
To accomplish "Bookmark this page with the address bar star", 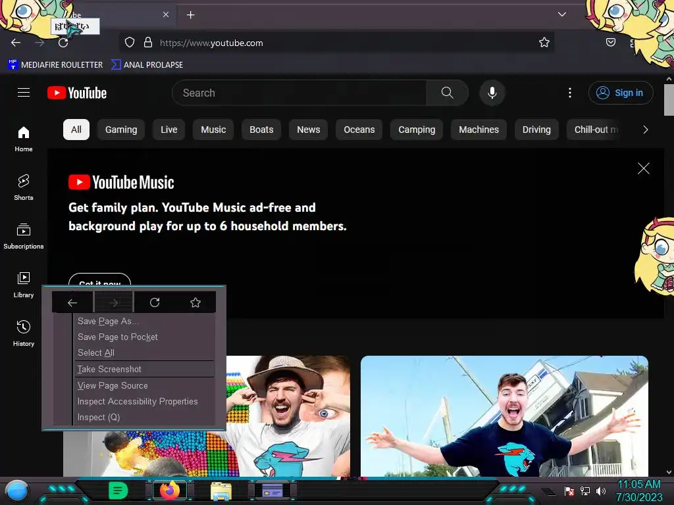I will pyautogui.click(x=544, y=43).
